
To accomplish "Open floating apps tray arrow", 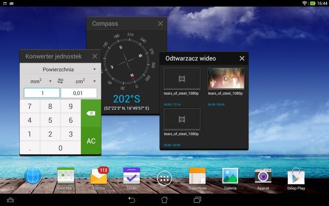I will coord(10,200).
